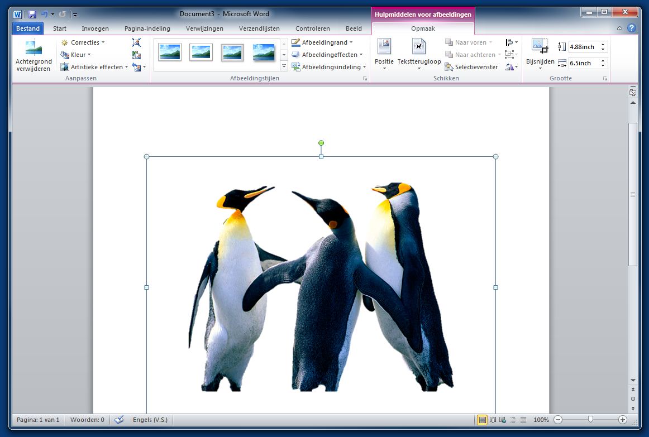This screenshot has width=649, height=437.
Task: Jump to the next page with the double down arrow
Action: click(633, 408)
